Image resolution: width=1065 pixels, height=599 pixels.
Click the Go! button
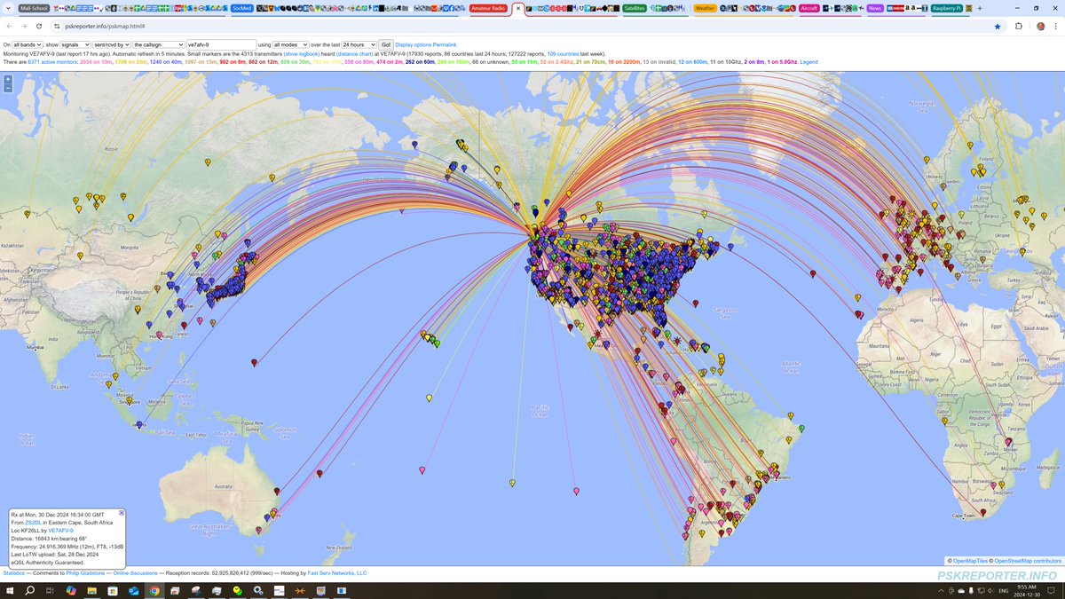386,44
